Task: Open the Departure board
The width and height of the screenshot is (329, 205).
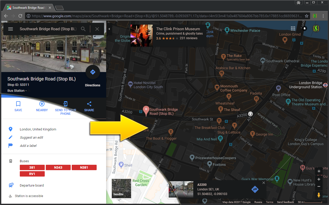Action: click(32, 185)
